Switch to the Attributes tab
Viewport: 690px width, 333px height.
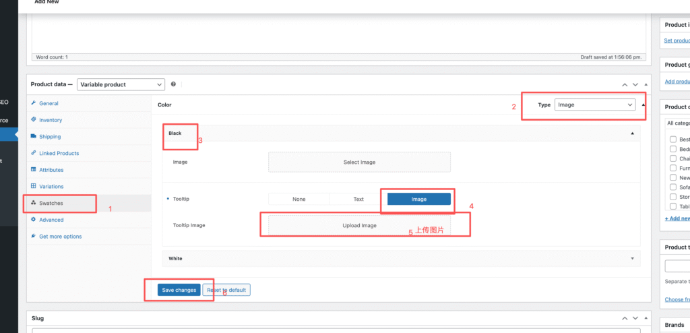51,170
